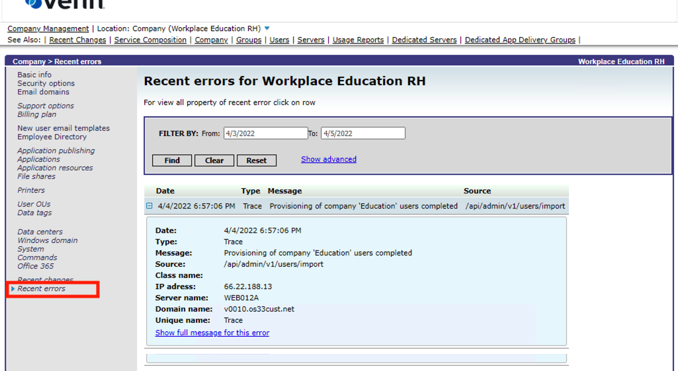Screen dimensions: 678x371
Task: Open the Company link in See Also
Action: click(x=211, y=40)
